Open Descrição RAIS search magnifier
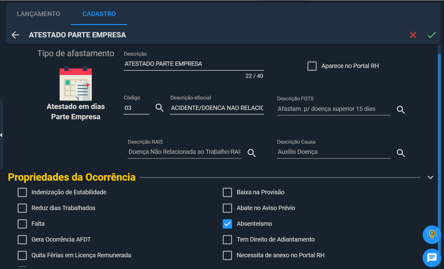The image size is (444, 269). (x=252, y=153)
